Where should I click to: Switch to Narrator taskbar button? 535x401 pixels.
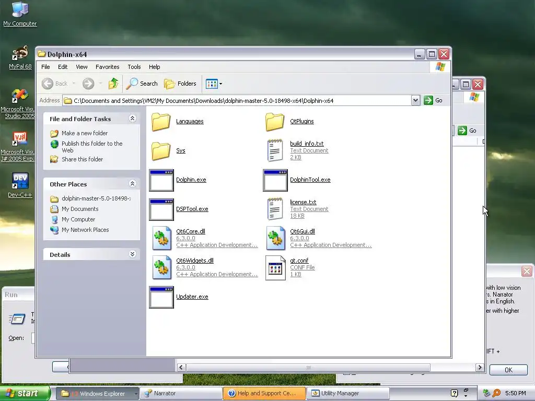[181, 394]
